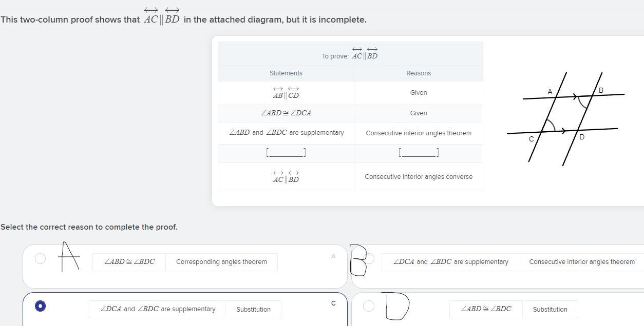Click option B's supplementary angles statement
The width and height of the screenshot is (644, 326).
[x=450, y=262]
